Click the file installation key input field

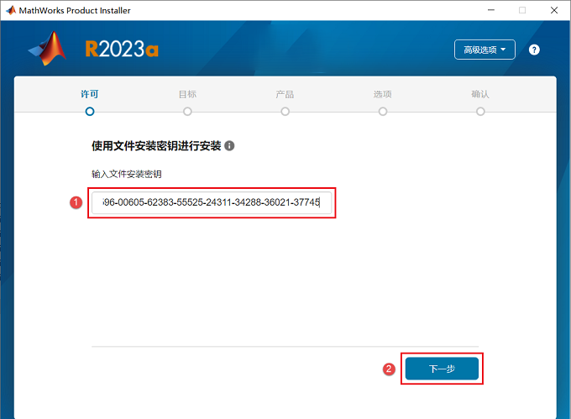pyautogui.click(x=212, y=202)
